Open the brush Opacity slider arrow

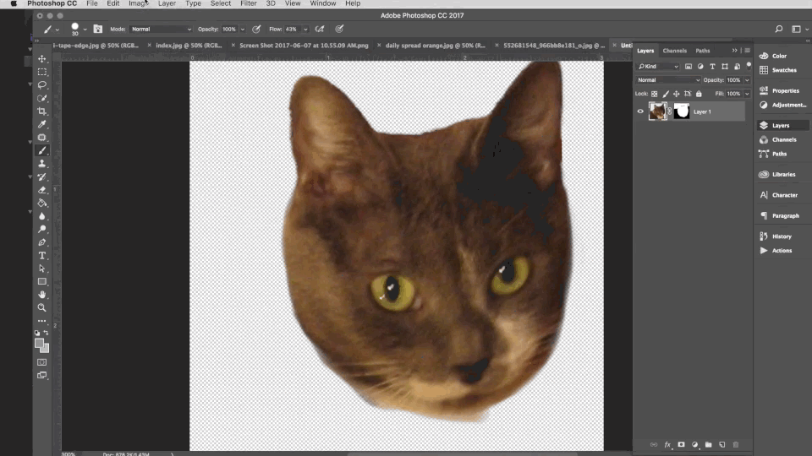243,30
